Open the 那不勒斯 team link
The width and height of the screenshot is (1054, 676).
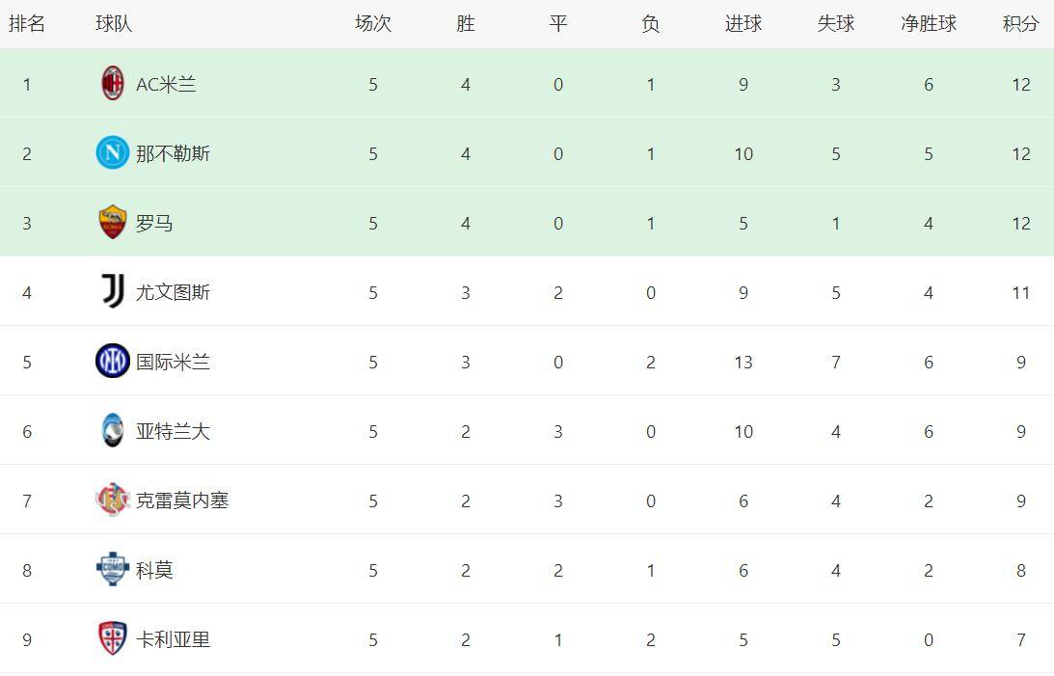pos(173,154)
